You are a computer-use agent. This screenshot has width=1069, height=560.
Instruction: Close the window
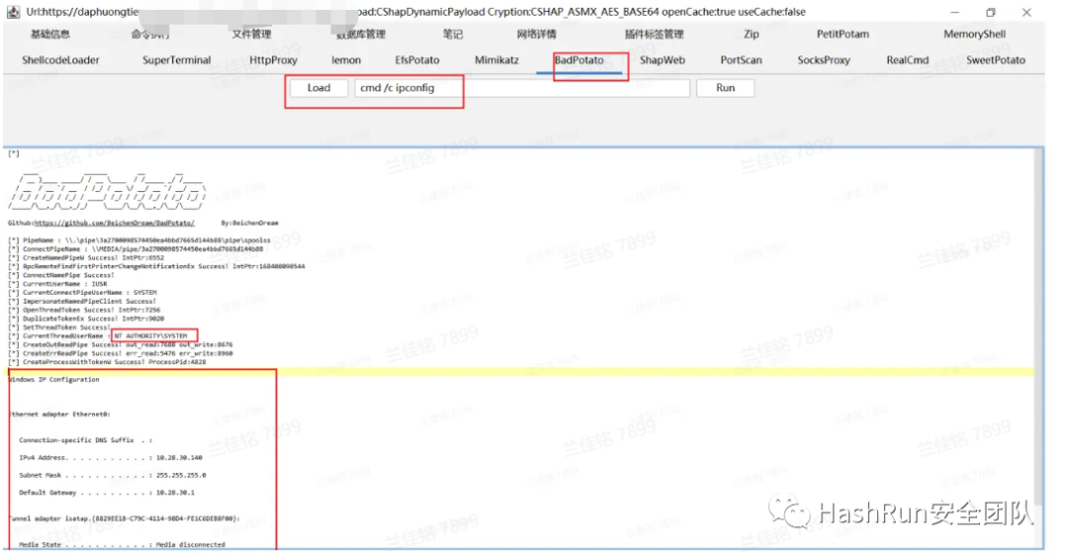click(1026, 12)
